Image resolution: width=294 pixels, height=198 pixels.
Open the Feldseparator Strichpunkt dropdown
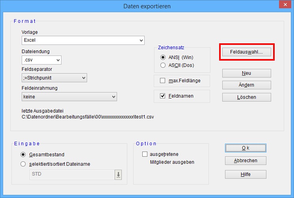[54, 78]
